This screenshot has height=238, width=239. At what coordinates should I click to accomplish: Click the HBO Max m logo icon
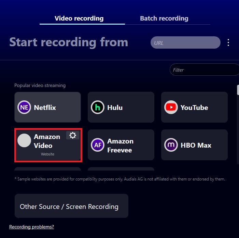(171, 145)
